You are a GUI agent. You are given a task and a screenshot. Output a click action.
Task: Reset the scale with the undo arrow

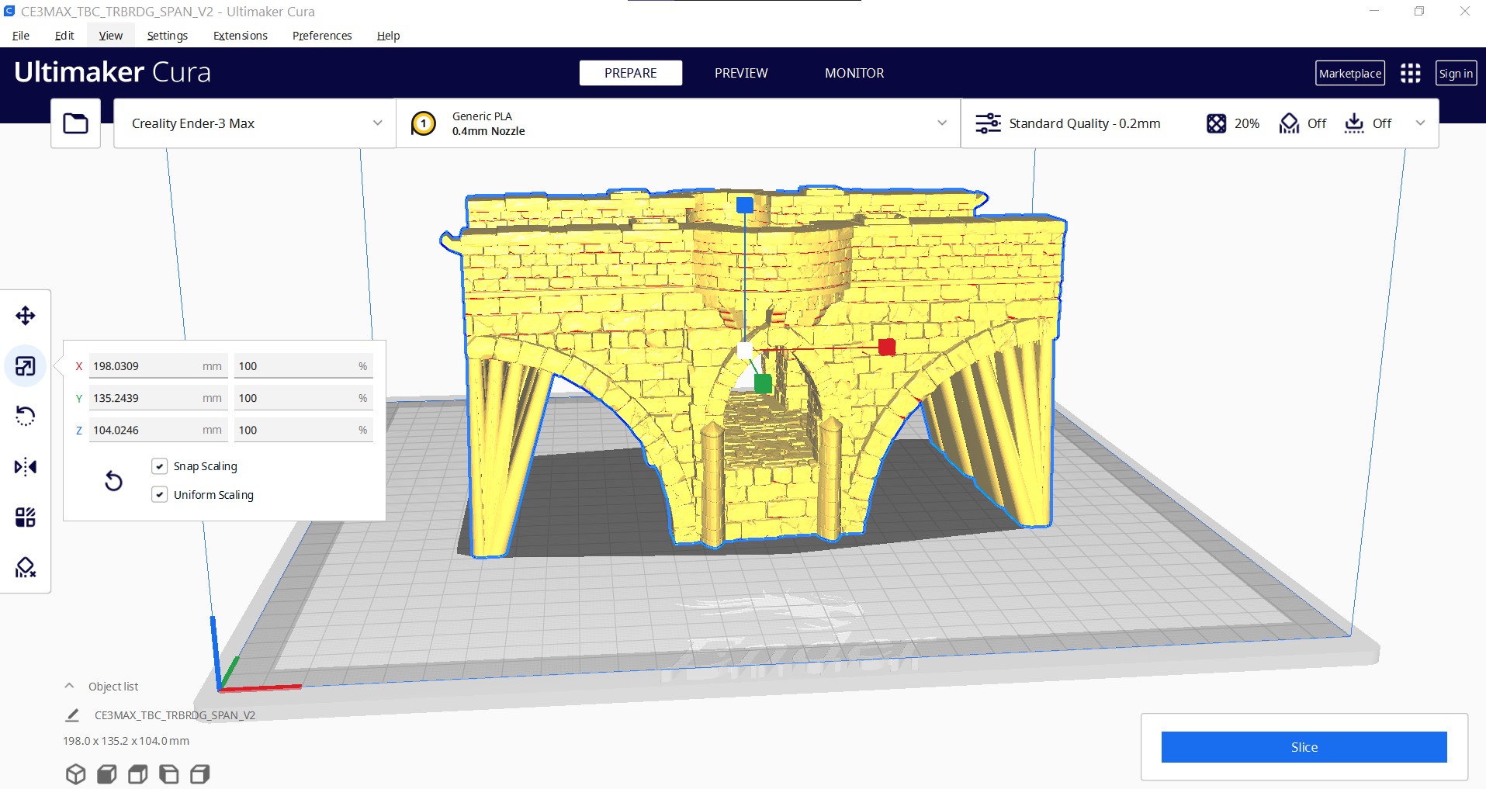(x=113, y=481)
